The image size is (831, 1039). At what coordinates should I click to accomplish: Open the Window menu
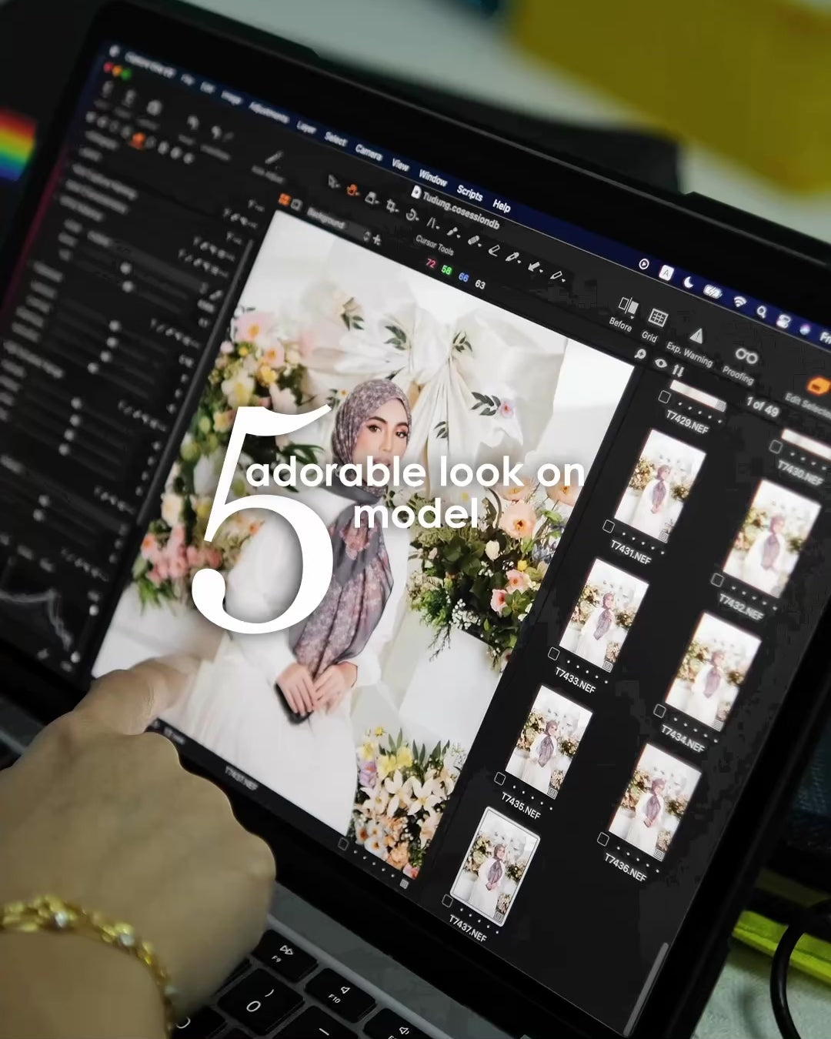point(433,179)
